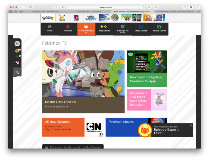Open the friends icon in sidebar
209x160 pixels.
click(17, 57)
